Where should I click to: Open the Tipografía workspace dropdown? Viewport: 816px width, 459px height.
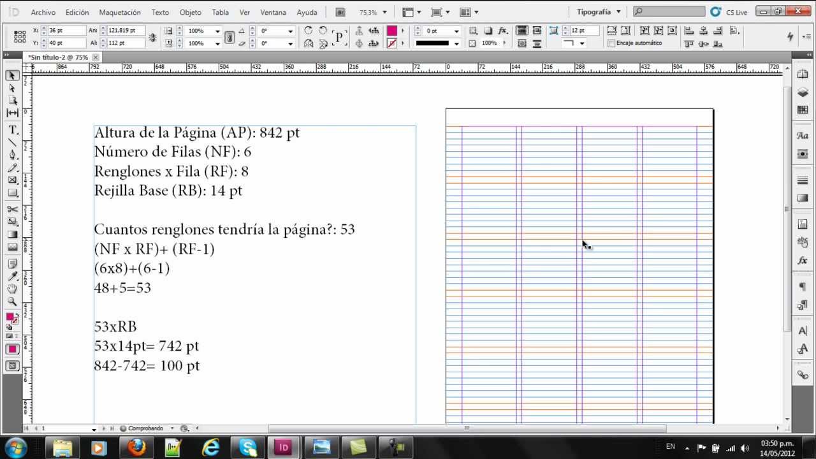point(598,12)
